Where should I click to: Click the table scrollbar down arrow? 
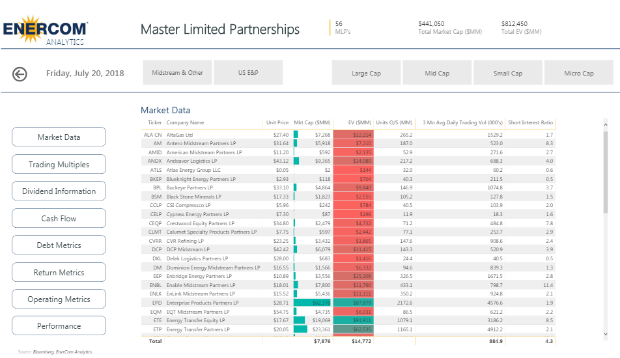coord(606,335)
